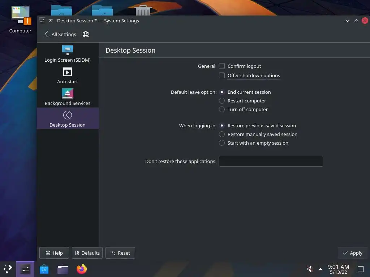Select End current session radio button
Image resolution: width=370 pixels, height=277 pixels.
coord(222,92)
